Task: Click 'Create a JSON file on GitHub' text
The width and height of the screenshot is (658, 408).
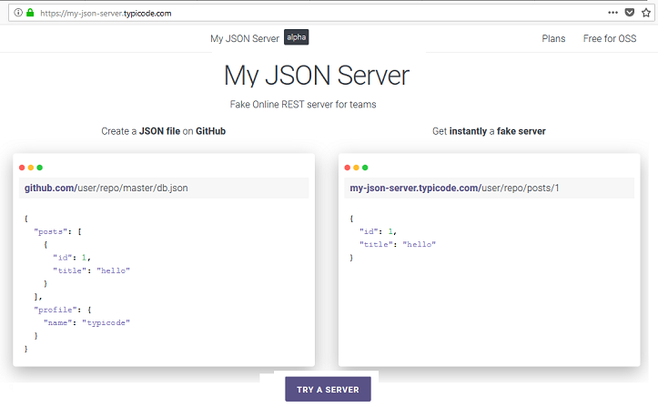Action: point(163,131)
